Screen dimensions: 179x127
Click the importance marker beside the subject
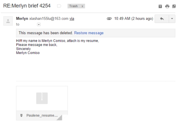click(x=59, y=6)
